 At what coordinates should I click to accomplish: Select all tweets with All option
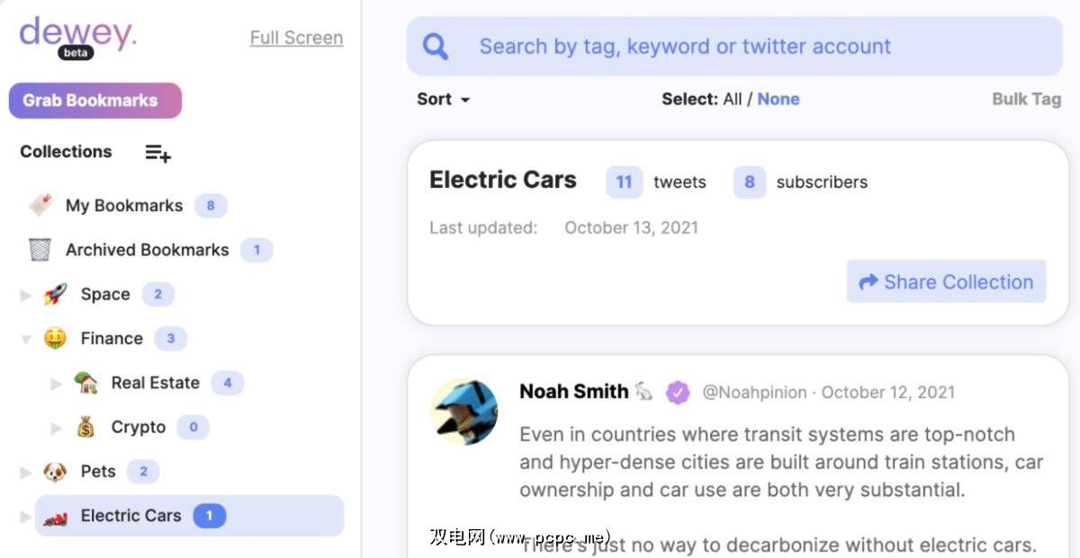coord(733,100)
